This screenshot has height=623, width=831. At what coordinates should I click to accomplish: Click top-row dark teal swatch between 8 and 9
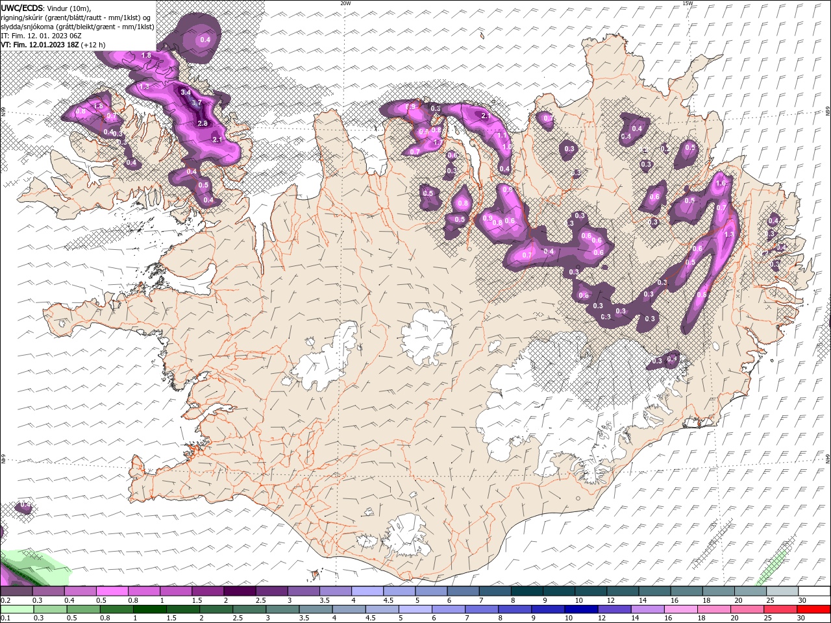pyautogui.click(x=527, y=591)
